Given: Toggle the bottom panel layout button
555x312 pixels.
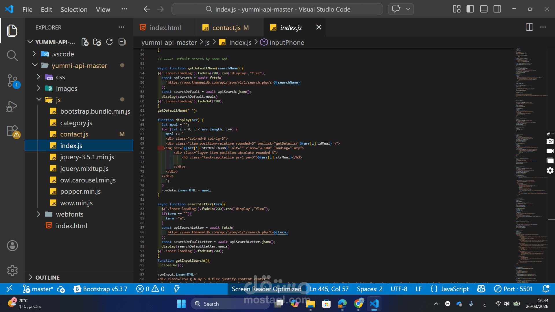Looking at the screenshot, I should 484,9.
